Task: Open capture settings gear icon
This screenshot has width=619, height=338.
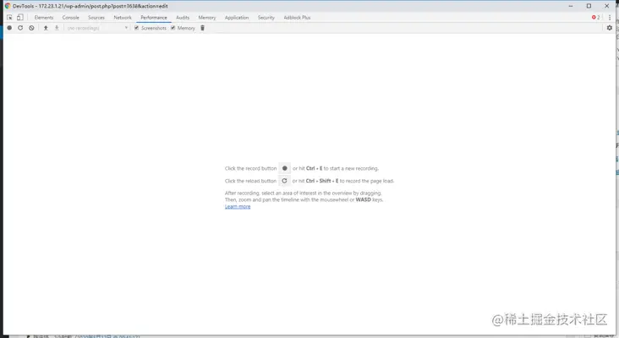Action: [610, 28]
